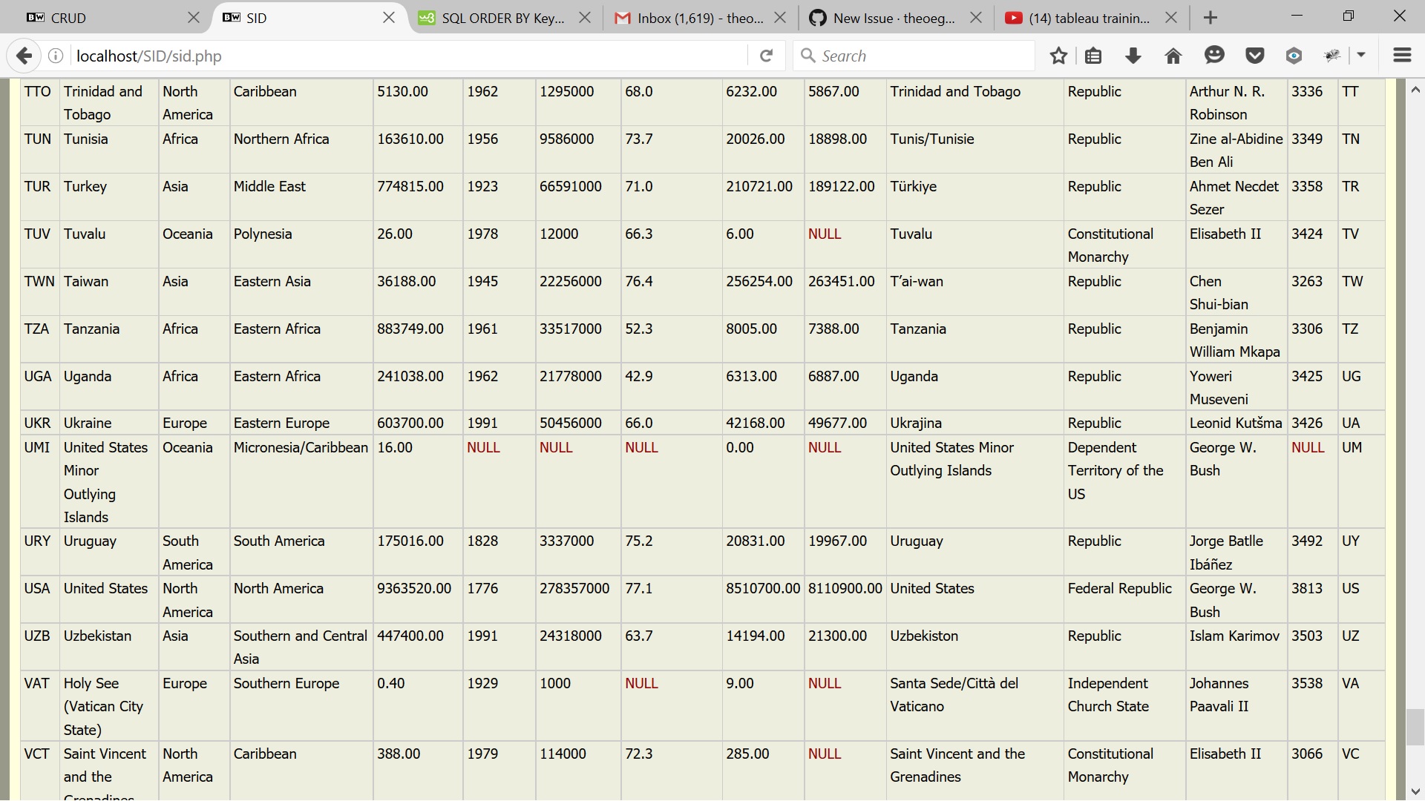Screen dimensions: 1425x801
Task: Open a new tab with plus button
Action: click(x=1211, y=18)
